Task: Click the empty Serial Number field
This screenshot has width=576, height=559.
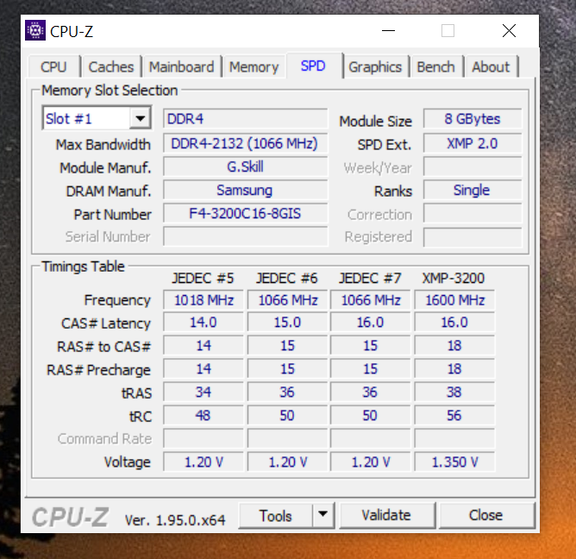Action: pos(245,236)
